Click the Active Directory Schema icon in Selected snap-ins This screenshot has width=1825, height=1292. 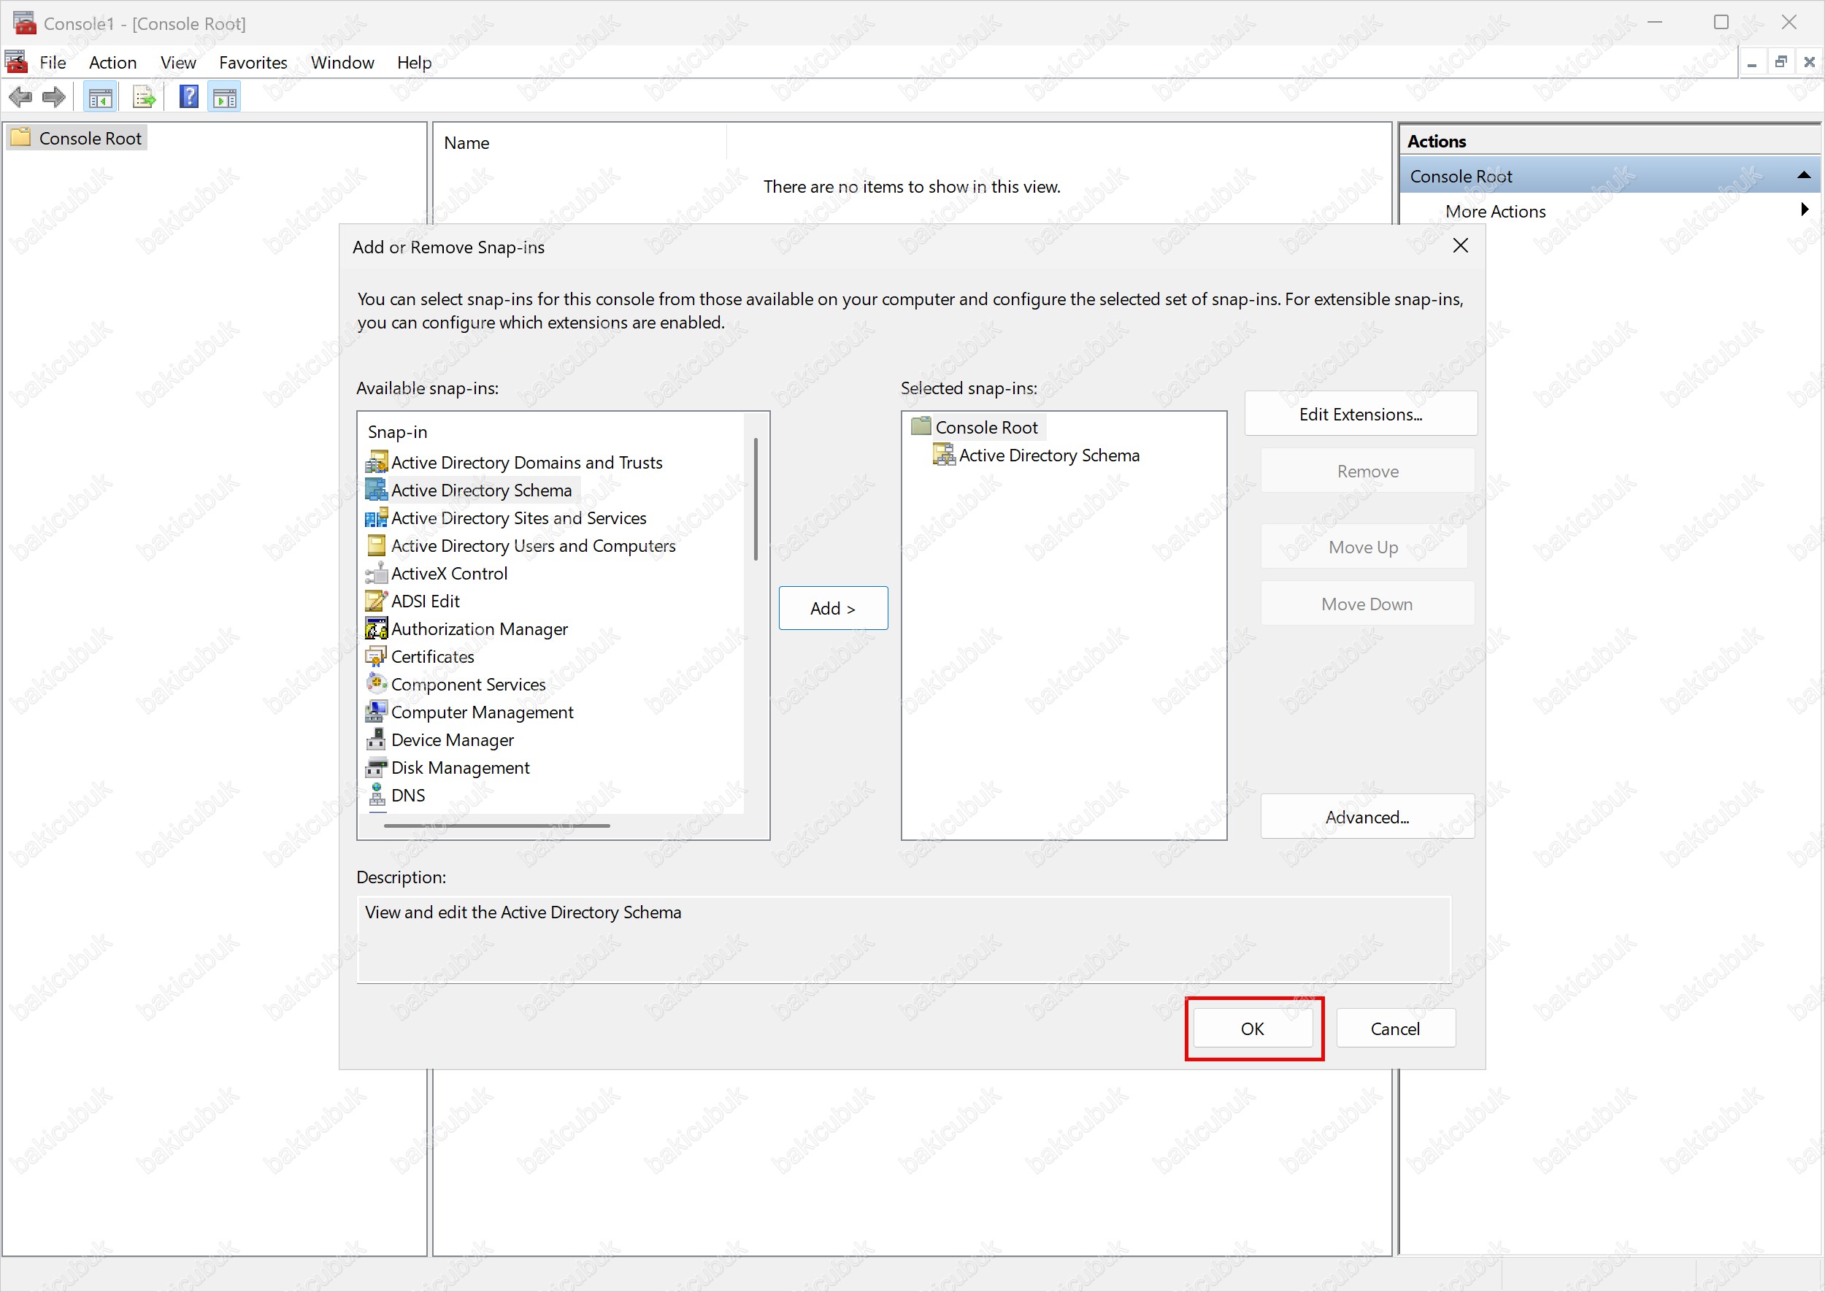pos(945,455)
